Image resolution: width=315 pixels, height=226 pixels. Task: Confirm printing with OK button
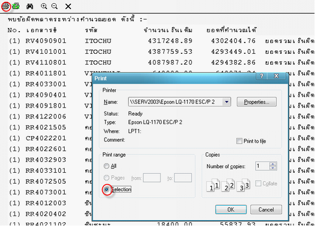pyautogui.click(x=231, y=209)
